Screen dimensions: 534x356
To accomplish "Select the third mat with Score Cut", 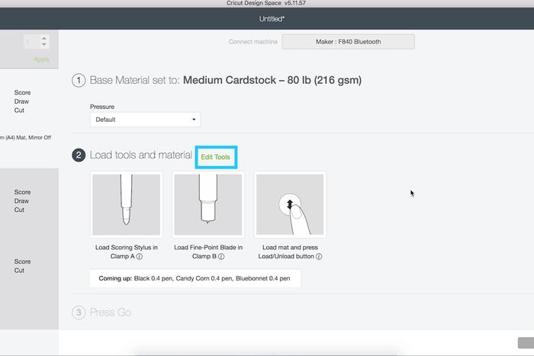I will 28,265.
